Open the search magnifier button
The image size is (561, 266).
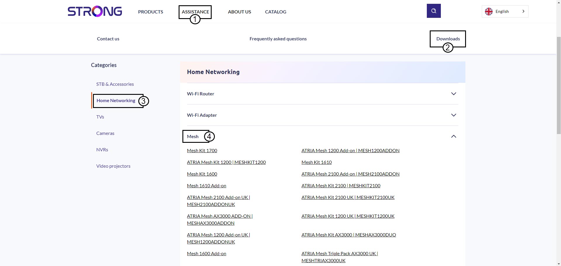434,11
